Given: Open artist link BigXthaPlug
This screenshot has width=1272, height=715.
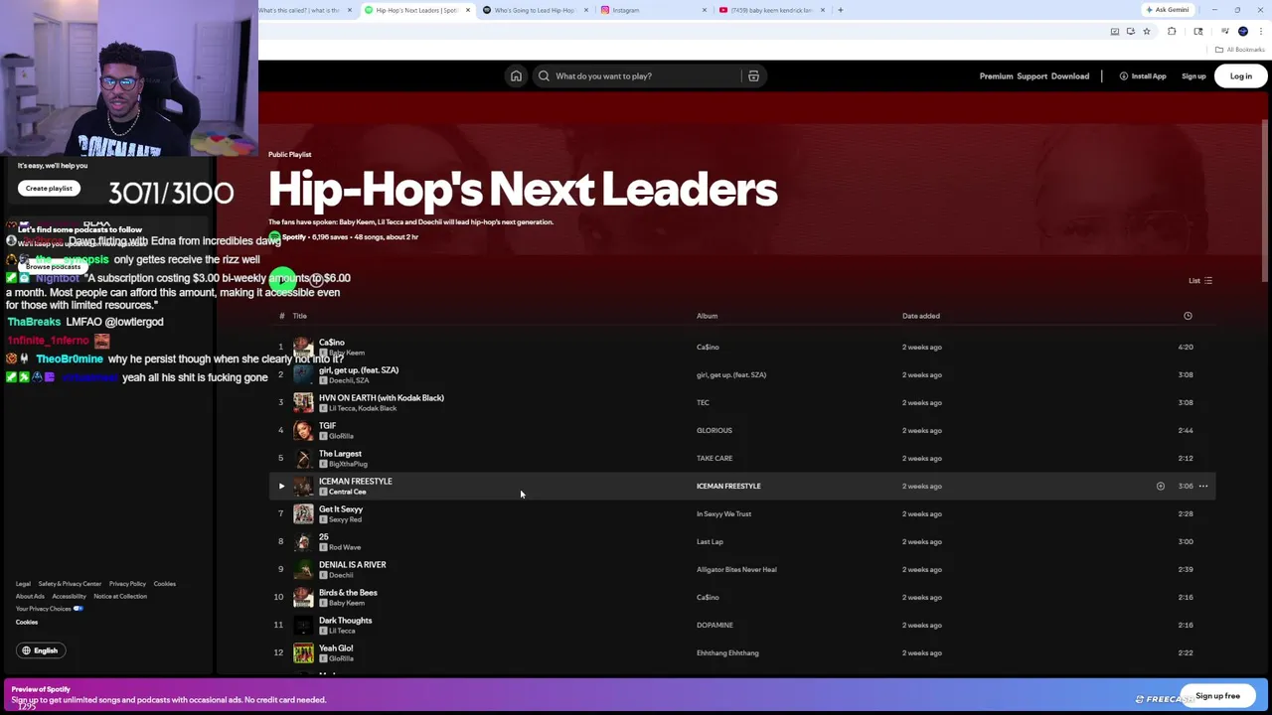Looking at the screenshot, I should [x=348, y=464].
